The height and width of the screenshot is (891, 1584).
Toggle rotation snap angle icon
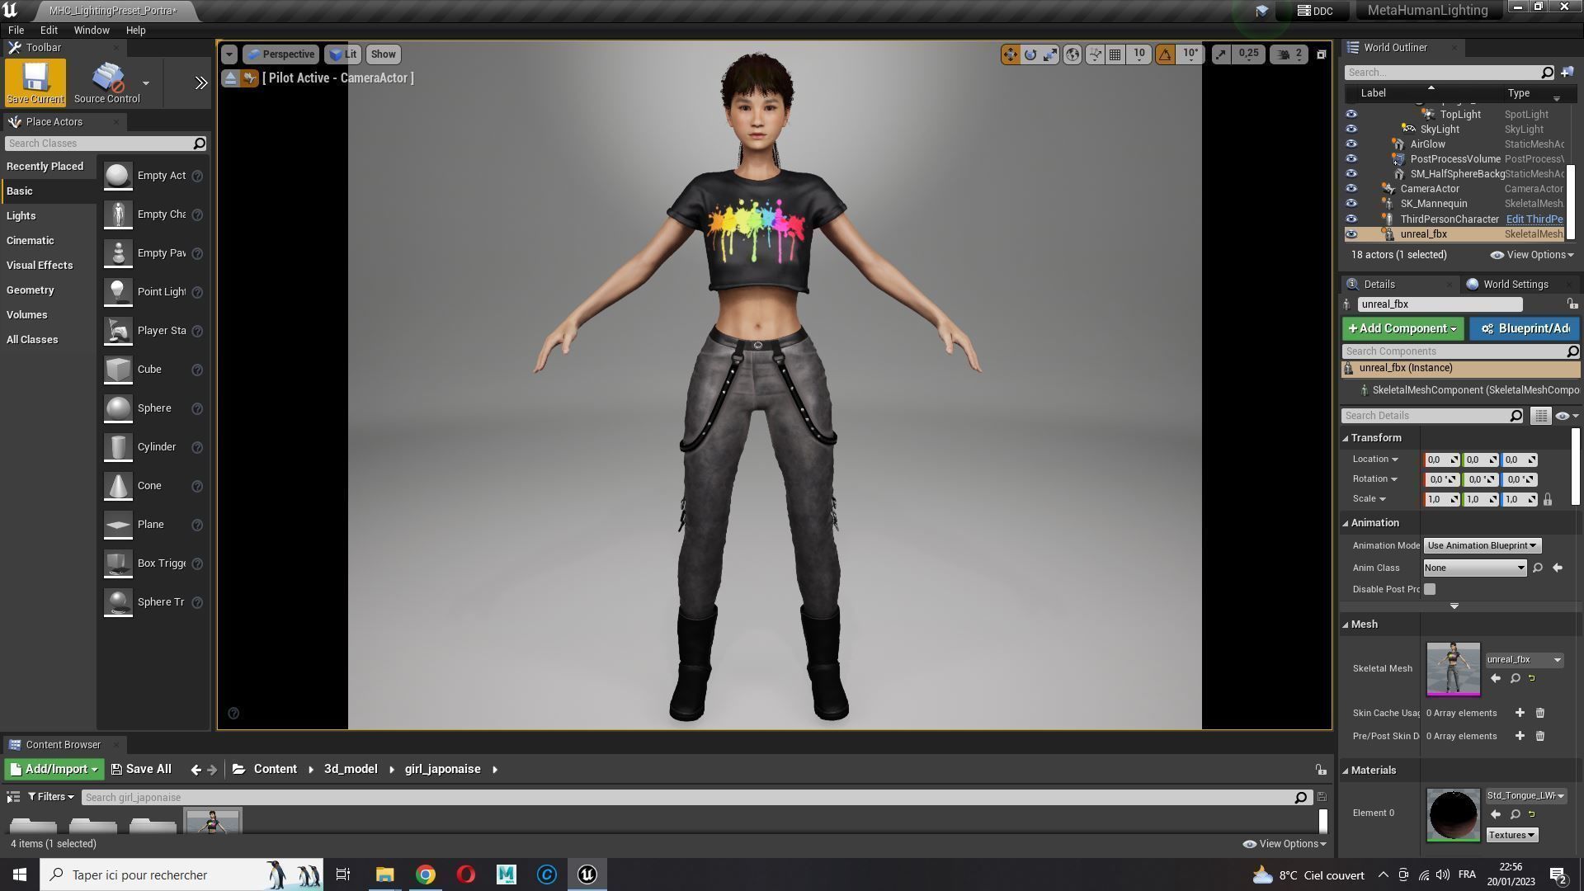tap(1165, 54)
